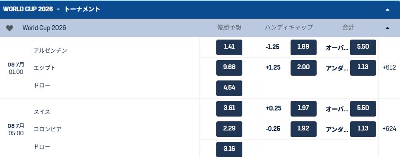Collapse the WORLD CUP 2026 トーナメント section
The width and height of the screenshot is (400, 157).
(387, 10)
